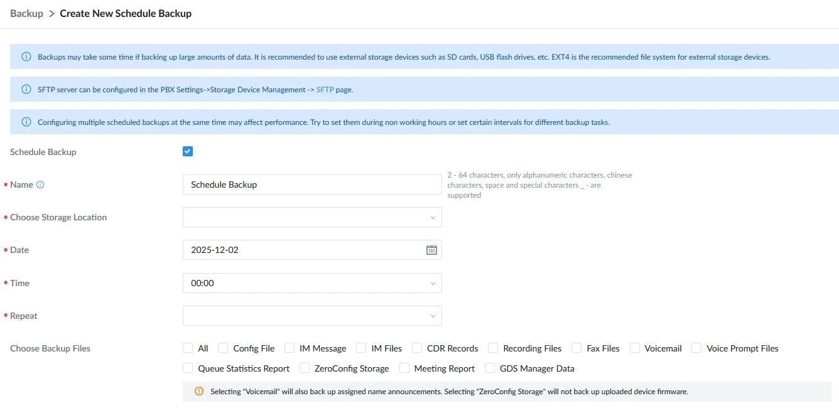Check the All backup files checkbox

(188, 348)
